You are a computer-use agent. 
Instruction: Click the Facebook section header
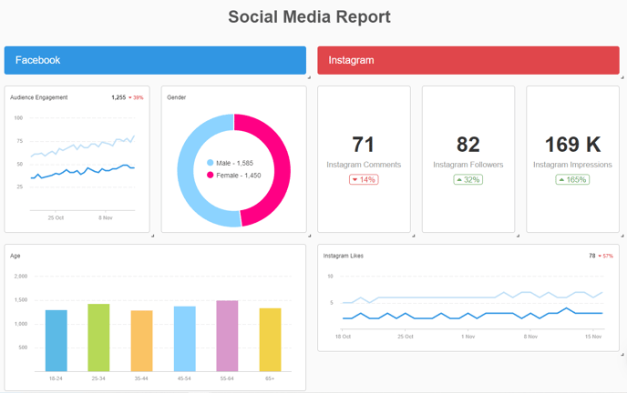(155, 60)
